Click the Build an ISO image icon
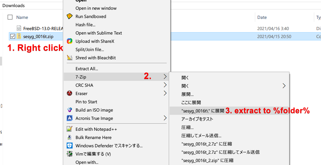This screenshot has width=321, height=165. pyautogui.click(x=70, y=110)
